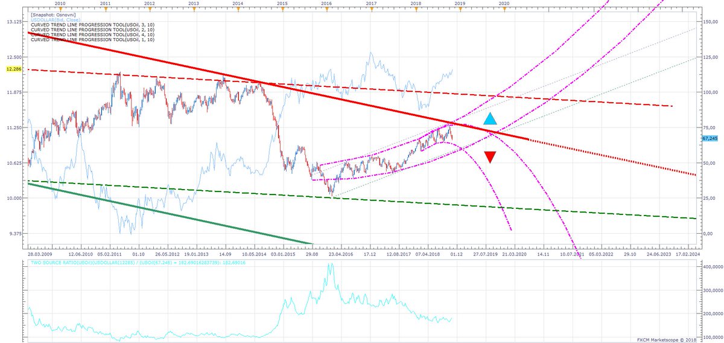Screen dimensions: 724x343
Task: Click the 150,00 right axis value
Action: [x=710, y=22]
